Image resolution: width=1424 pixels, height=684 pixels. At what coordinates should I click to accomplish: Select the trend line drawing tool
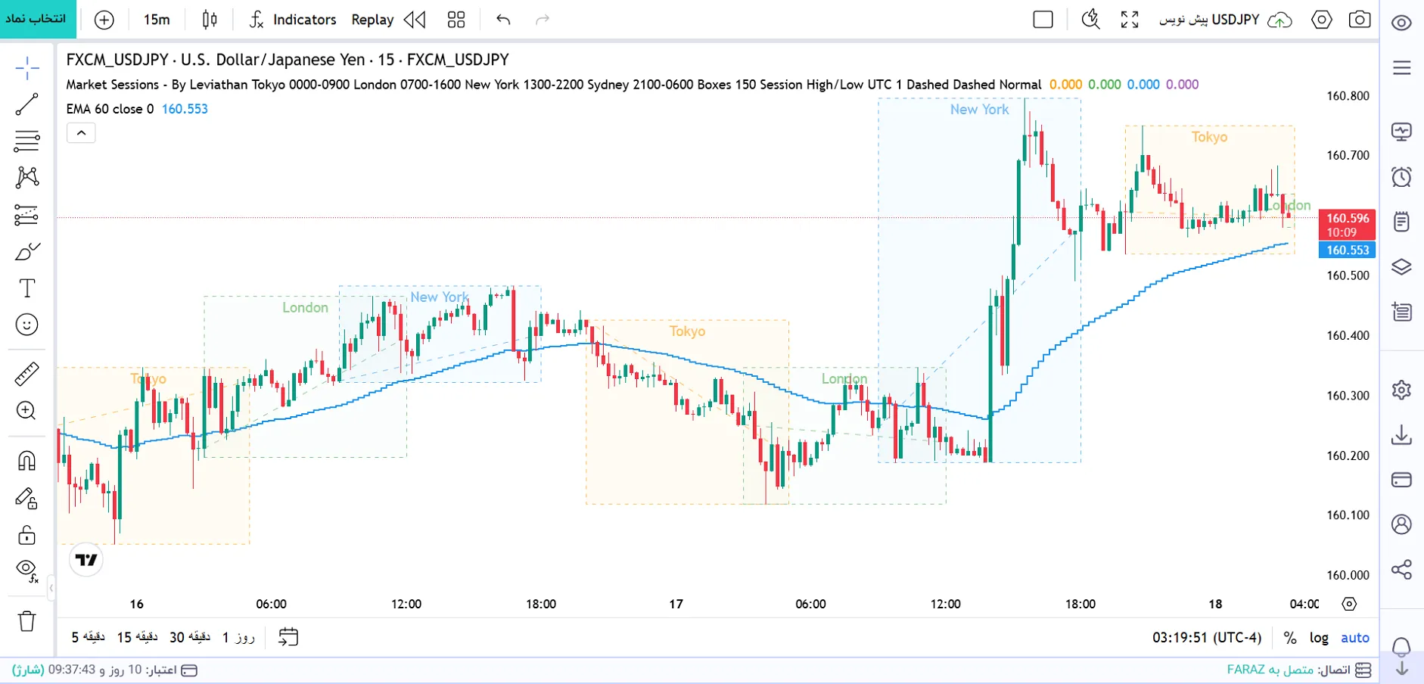(26, 104)
